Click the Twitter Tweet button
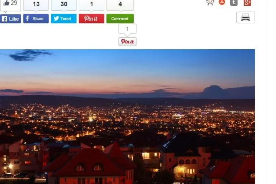This screenshot has height=184, width=276. click(64, 19)
